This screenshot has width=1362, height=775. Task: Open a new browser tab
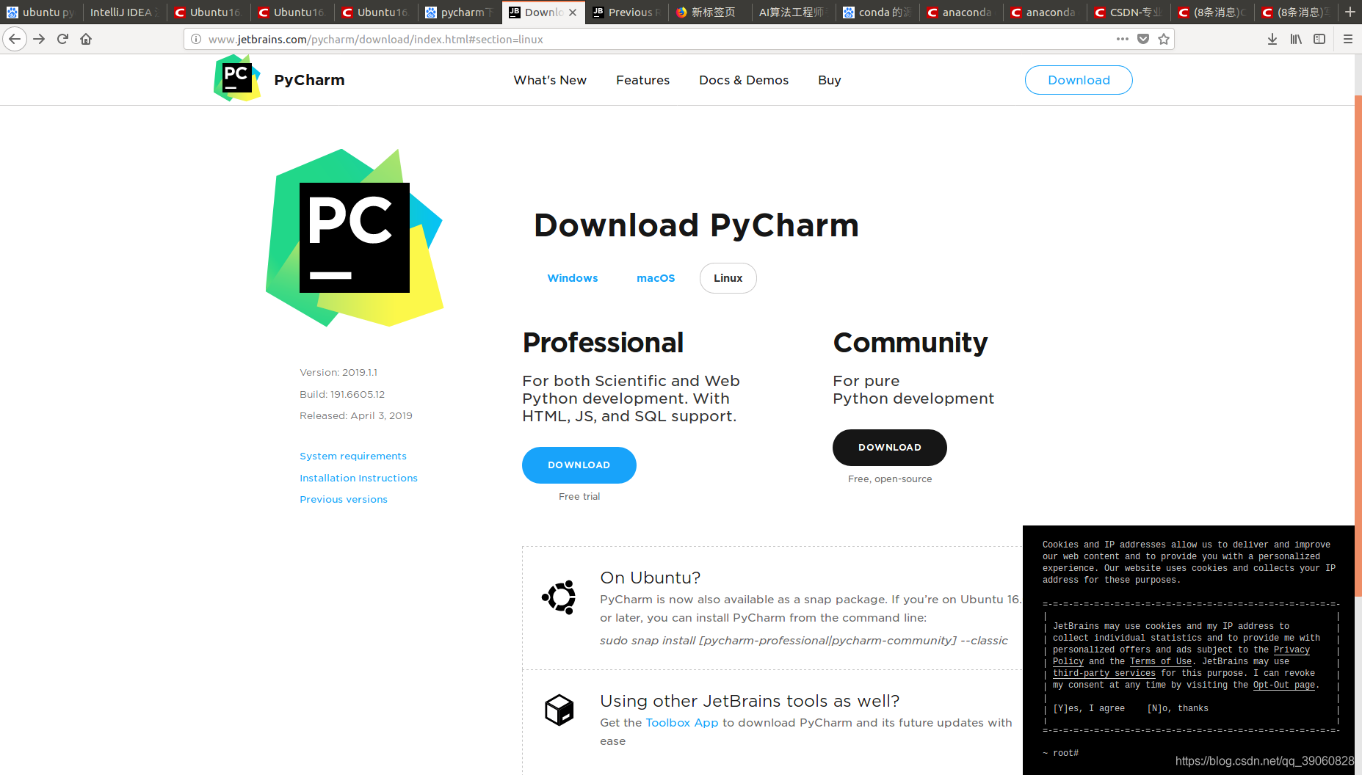coord(1350,12)
